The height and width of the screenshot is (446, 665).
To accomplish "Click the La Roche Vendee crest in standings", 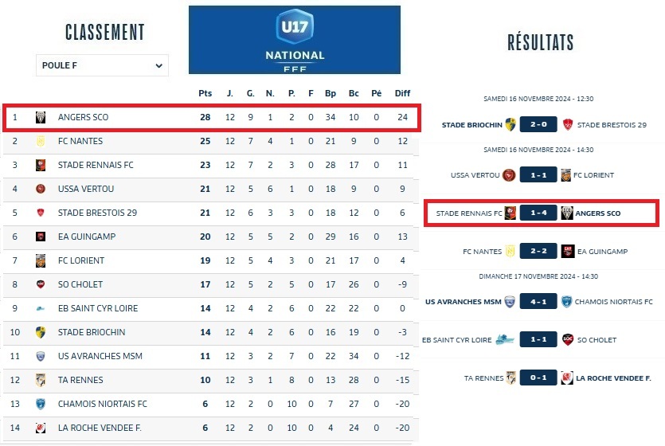I will tap(41, 428).
